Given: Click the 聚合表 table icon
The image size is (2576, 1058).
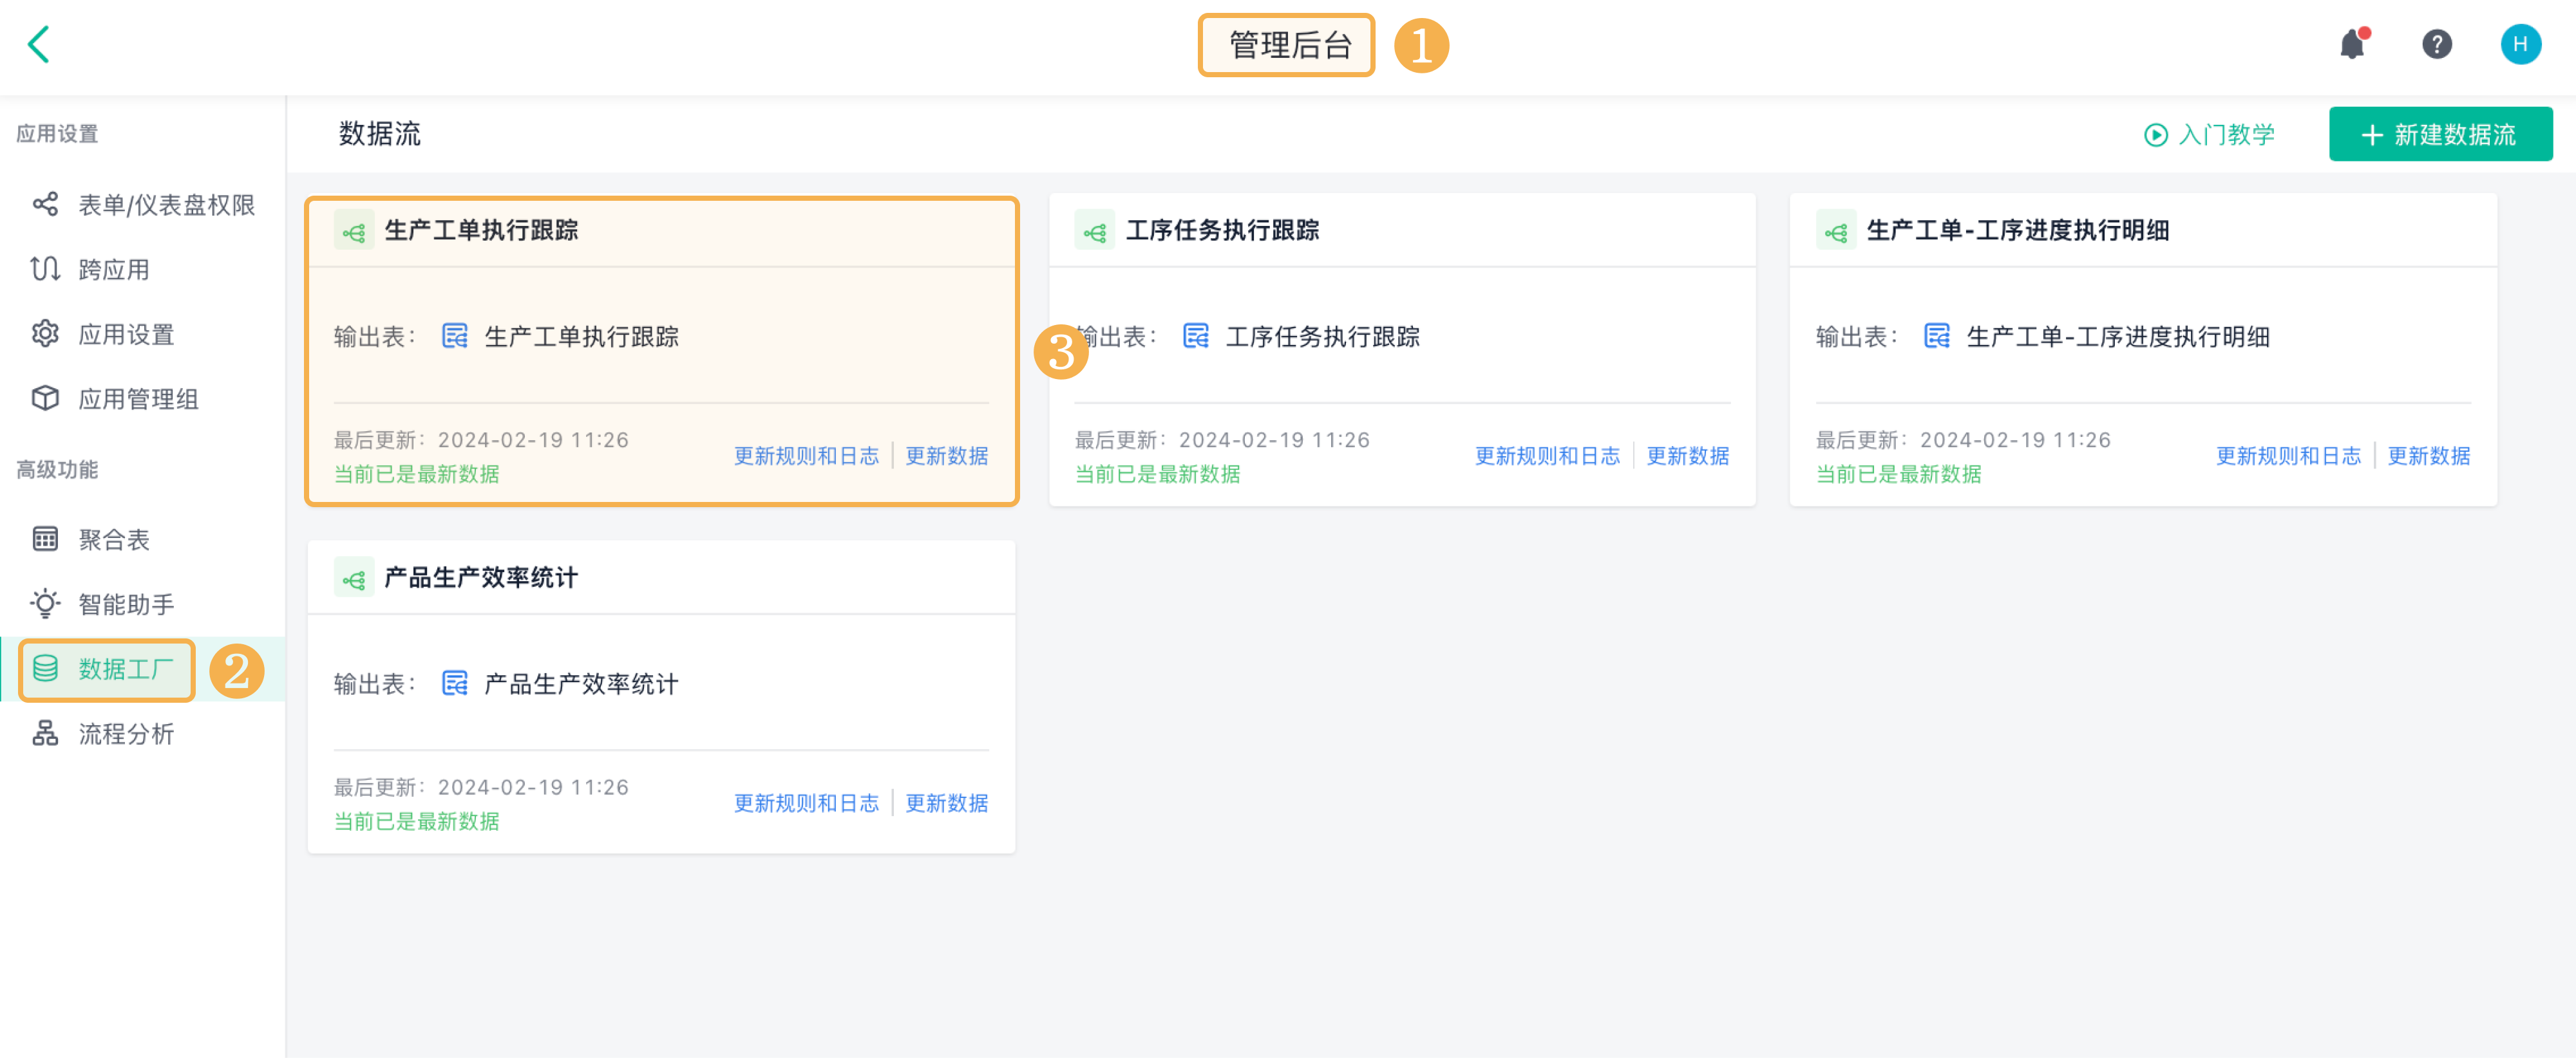Looking at the screenshot, I should point(45,539).
